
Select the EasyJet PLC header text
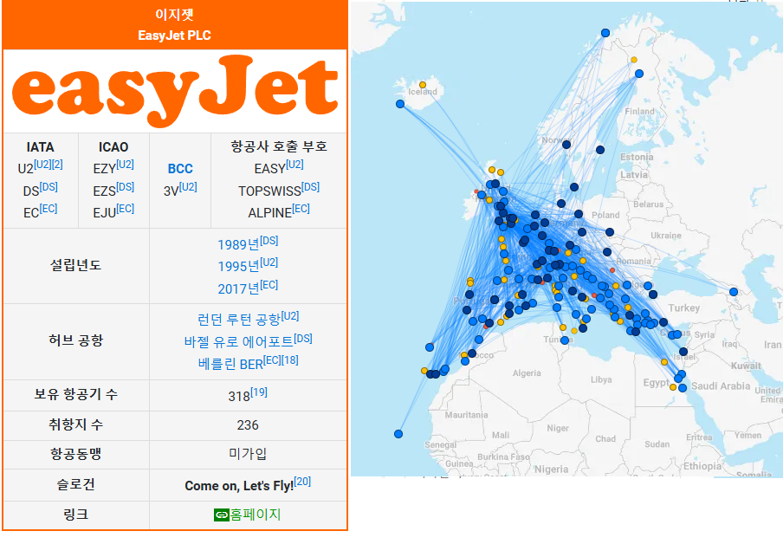tap(174, 36)
